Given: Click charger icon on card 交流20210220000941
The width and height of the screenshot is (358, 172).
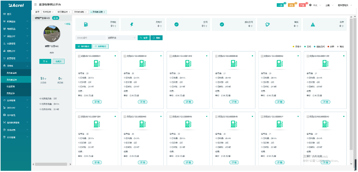Looking at the screenshot, I should 97,63.
